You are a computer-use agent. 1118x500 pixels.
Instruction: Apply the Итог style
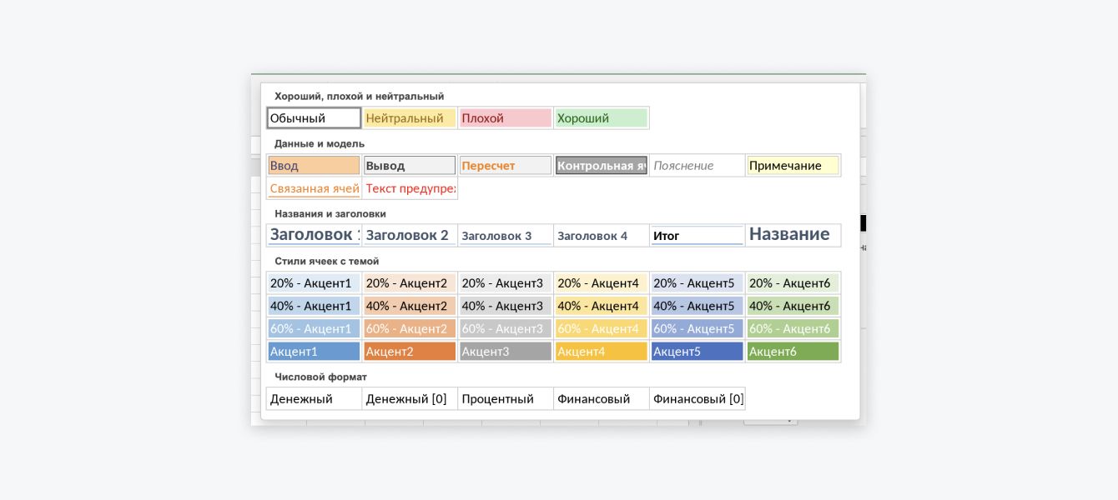(697, 236)
